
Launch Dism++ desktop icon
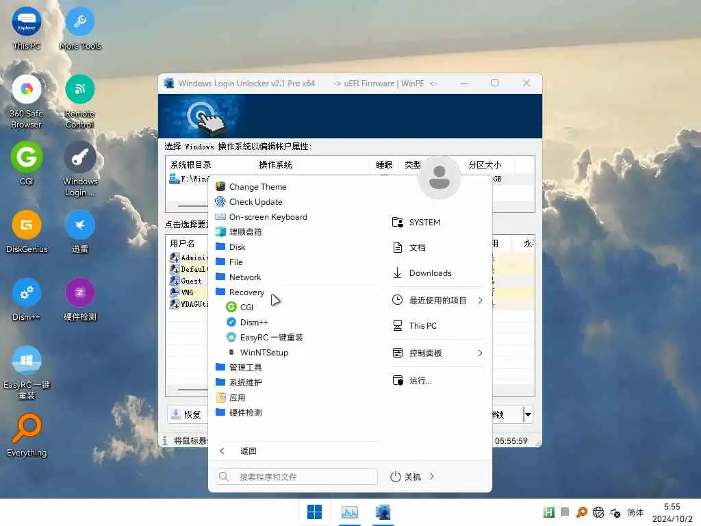click(27, 300)
